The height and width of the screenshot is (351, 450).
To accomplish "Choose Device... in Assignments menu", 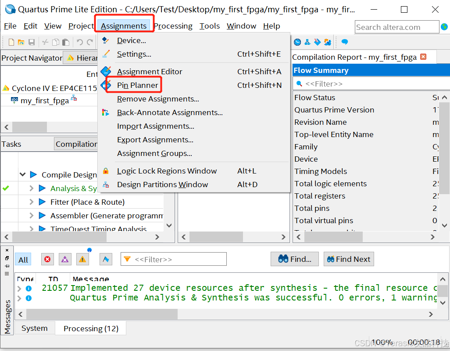I will click(193, 40).
